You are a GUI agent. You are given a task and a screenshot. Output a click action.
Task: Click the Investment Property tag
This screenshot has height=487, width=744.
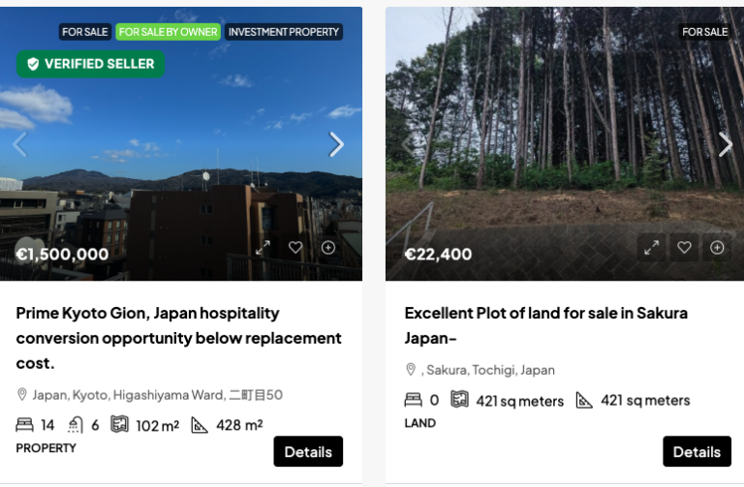[284, 32]
